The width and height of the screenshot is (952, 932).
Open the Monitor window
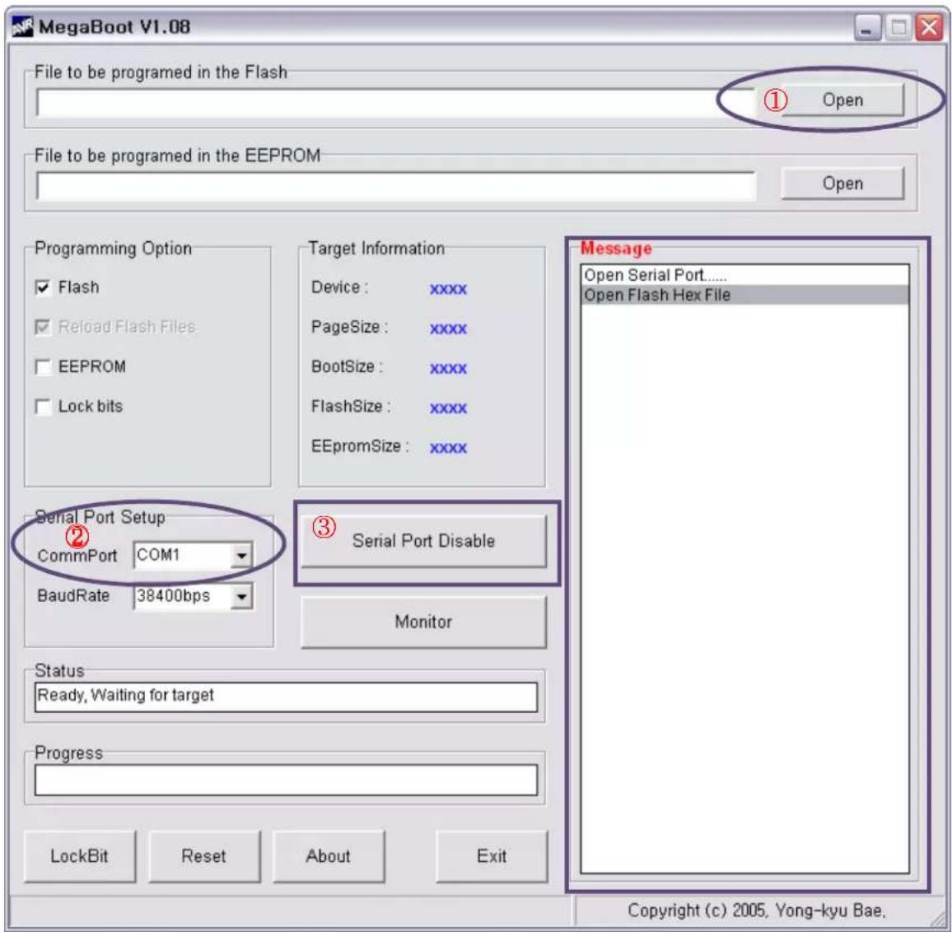click(x=423, y=622)
